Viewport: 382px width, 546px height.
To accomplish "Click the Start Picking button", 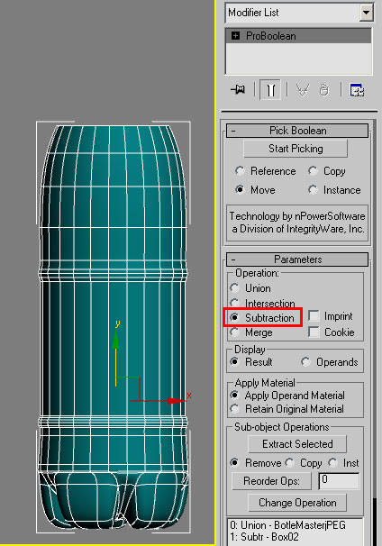I will pos(296,149).
